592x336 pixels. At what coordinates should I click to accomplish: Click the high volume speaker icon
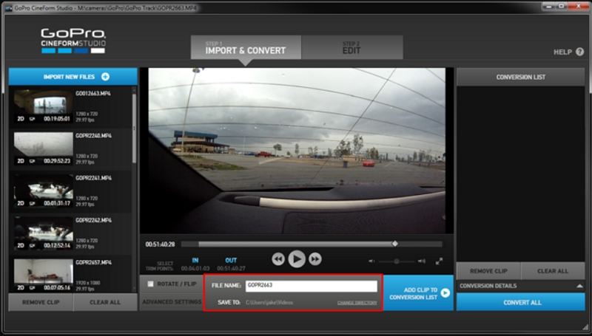pyautogui.click(x=422, y=261)
